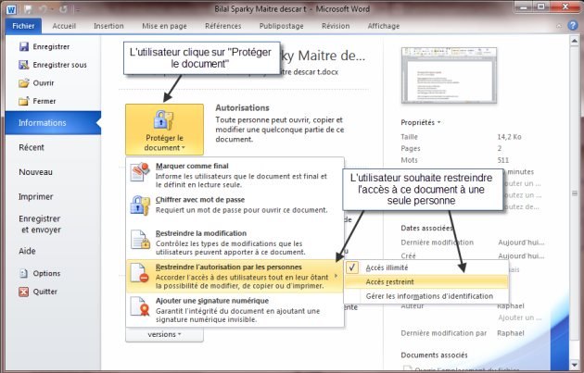Click Ajouter une signature numérique icon

coord(141,308)
